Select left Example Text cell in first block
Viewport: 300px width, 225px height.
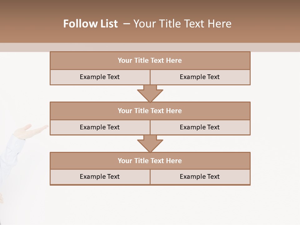point(100,77)
